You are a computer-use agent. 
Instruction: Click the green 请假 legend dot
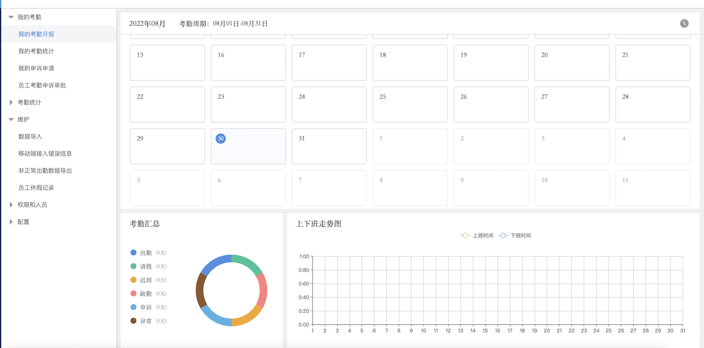pos(133,266)
